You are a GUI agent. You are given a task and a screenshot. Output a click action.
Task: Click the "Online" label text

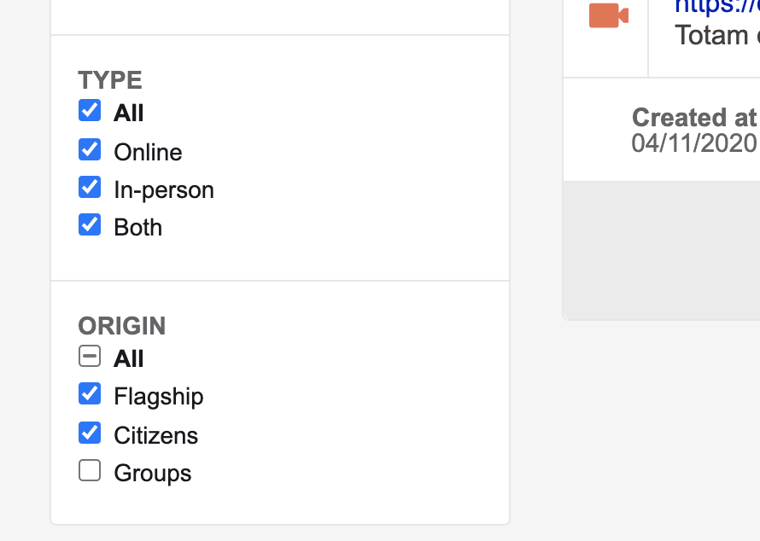(x=148, y=152)
